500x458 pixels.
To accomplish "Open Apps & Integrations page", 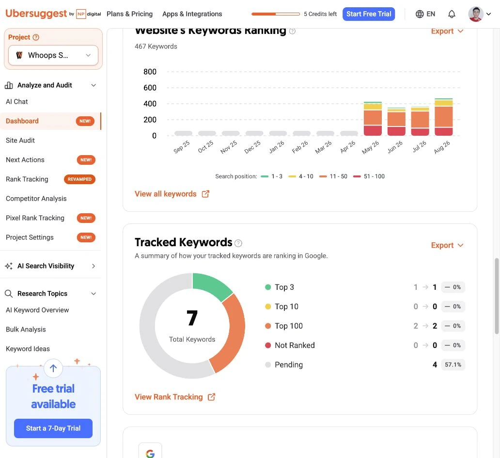I will [x=192, y=14].
